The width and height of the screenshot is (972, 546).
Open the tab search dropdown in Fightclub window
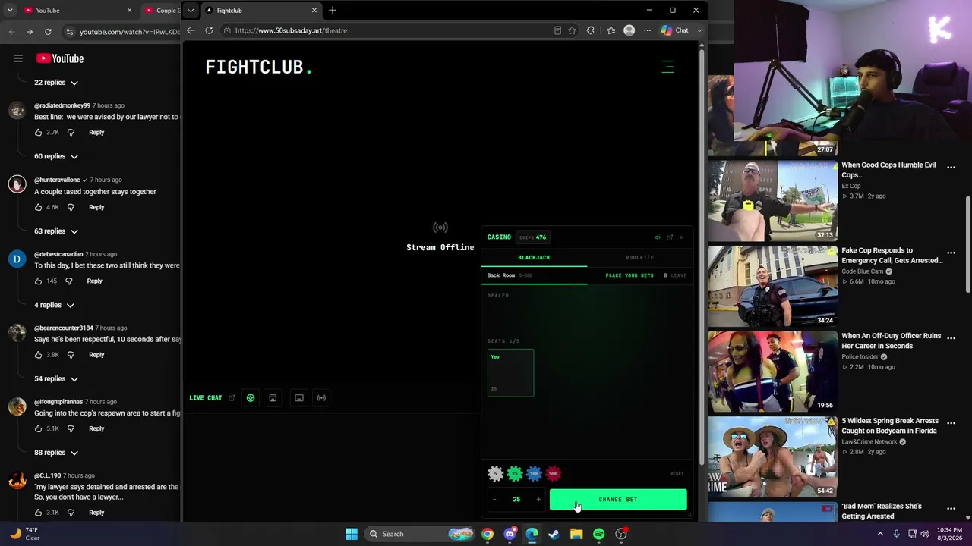(x=191, y=11)
